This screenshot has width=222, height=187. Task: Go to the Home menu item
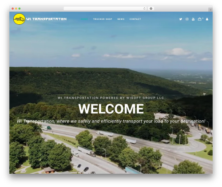tap(84, 19)
